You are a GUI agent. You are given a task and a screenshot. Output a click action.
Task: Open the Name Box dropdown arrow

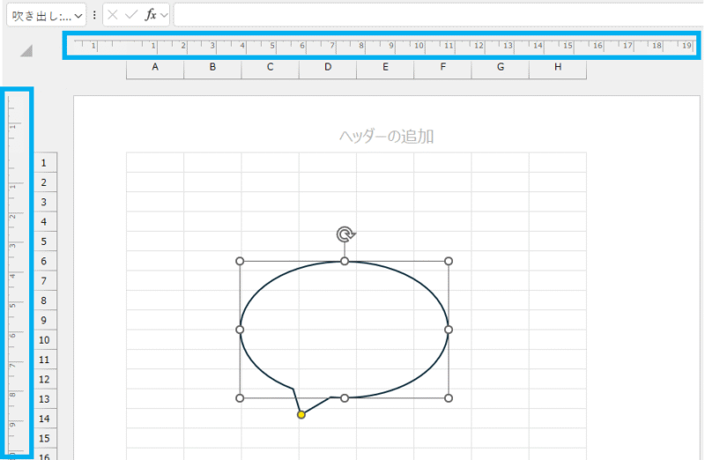tap(78, 16)
